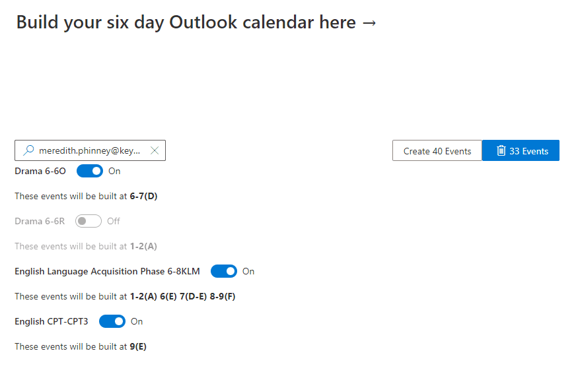Image resolution: width=578 pixels, height=376 pixels.
Task: Click the Off text beside Drama 6-6R
Action: coord(114,221)
